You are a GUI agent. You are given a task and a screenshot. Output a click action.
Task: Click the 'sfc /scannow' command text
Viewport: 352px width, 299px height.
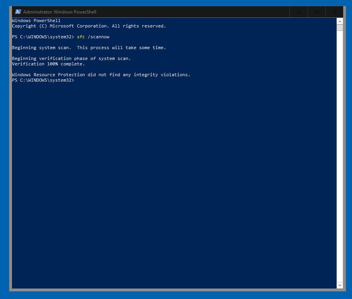click(93, 37)
